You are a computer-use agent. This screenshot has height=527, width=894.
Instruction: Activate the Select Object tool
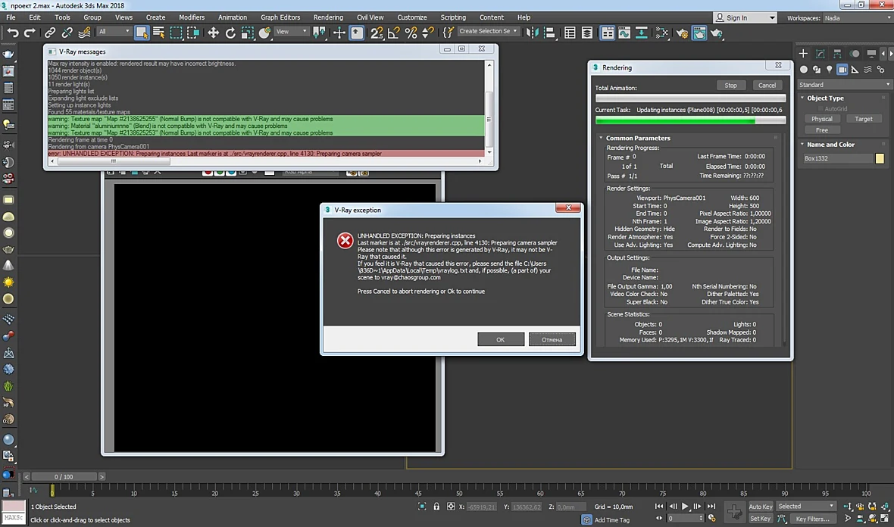click(x=142, y=33)
